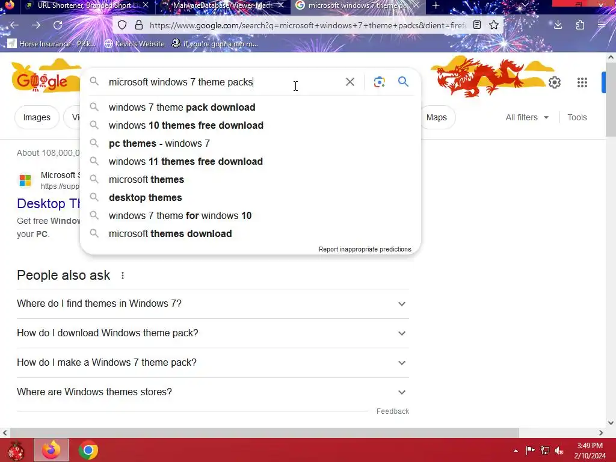Open People also ask three-dot options

(x=123, y=276)
